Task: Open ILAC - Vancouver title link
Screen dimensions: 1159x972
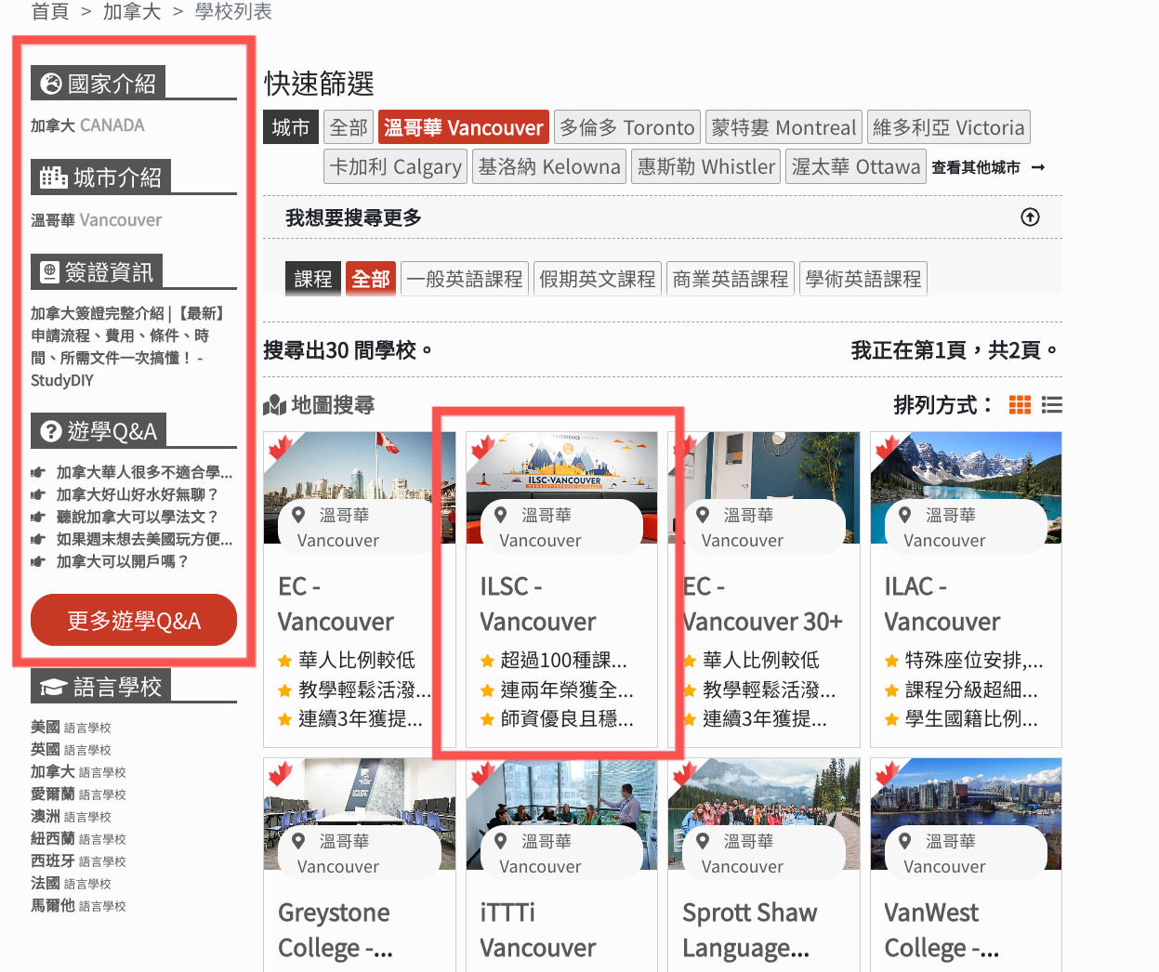Action: click(x=942, y=604)
